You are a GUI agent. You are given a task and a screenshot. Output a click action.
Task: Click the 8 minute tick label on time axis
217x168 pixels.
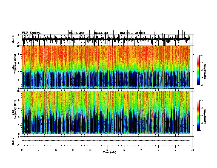coord(158,150)
